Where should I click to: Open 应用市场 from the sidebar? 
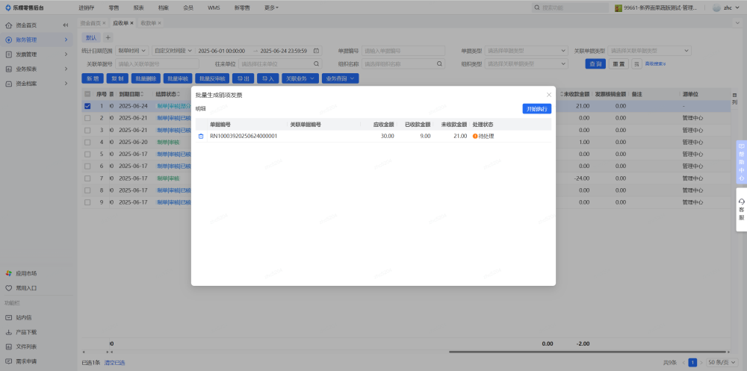[26, 273]
